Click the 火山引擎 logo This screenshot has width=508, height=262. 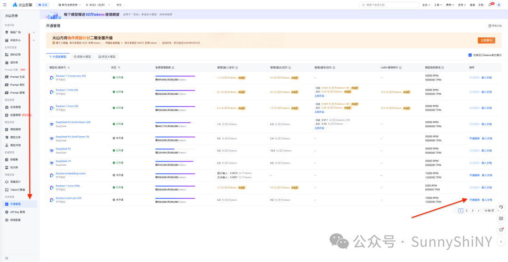point(23,5)
